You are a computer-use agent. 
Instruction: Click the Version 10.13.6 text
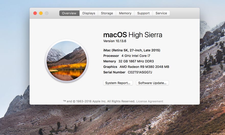click(x=115, y=41)
